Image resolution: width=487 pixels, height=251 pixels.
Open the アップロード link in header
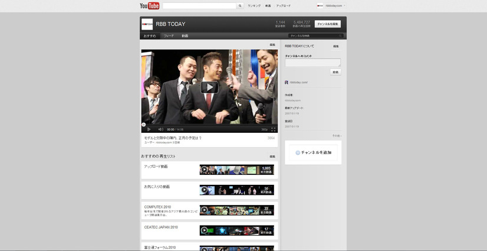coord(283,5)
